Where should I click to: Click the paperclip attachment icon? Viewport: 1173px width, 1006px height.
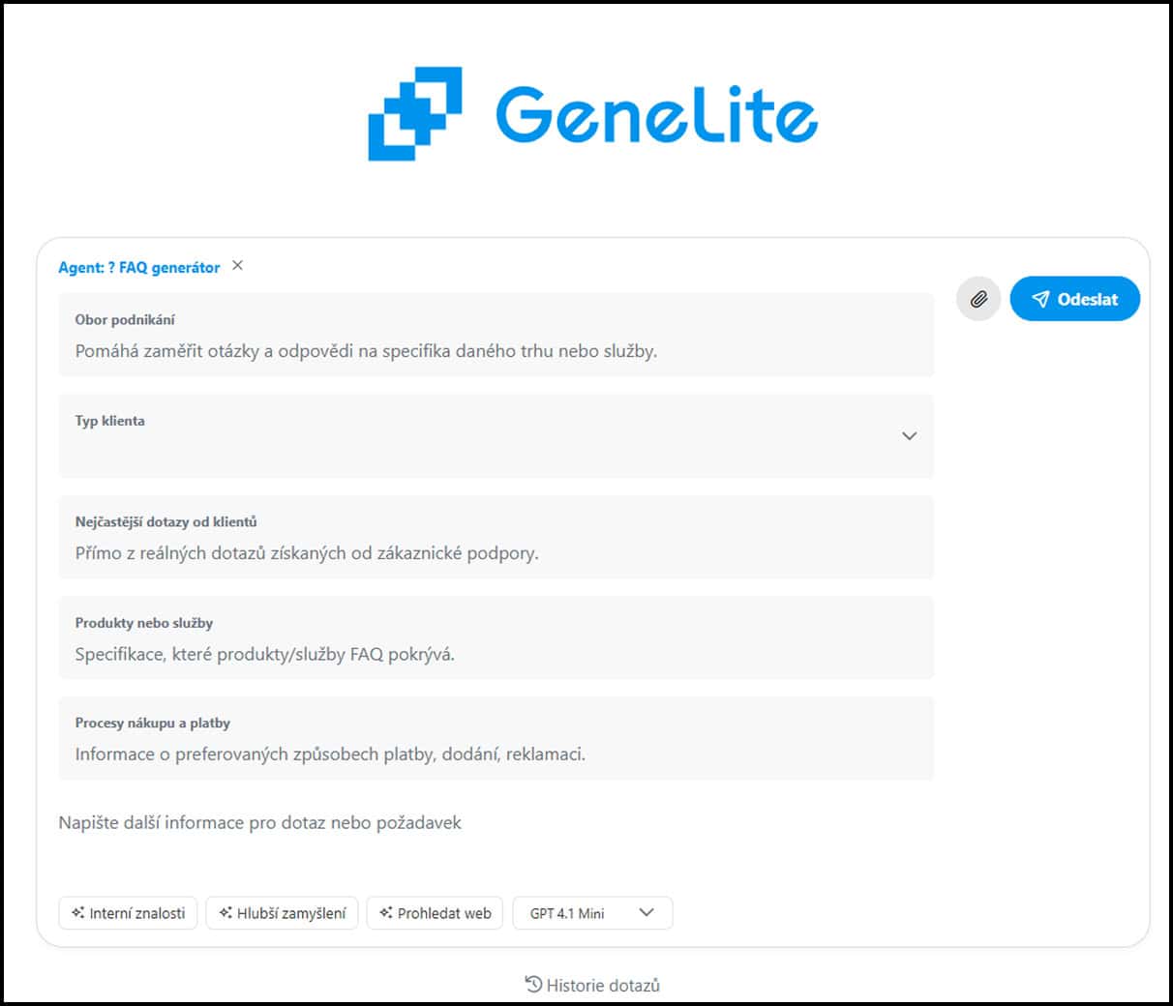(978, 299)
